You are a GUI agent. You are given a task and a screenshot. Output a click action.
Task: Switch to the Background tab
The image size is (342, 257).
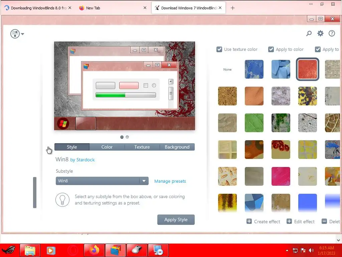(177, 147)
